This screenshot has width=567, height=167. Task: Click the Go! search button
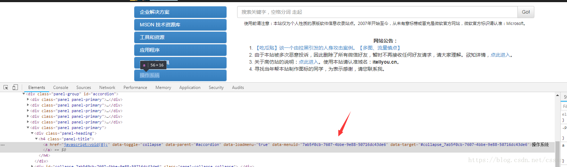[x=526, y=12]
